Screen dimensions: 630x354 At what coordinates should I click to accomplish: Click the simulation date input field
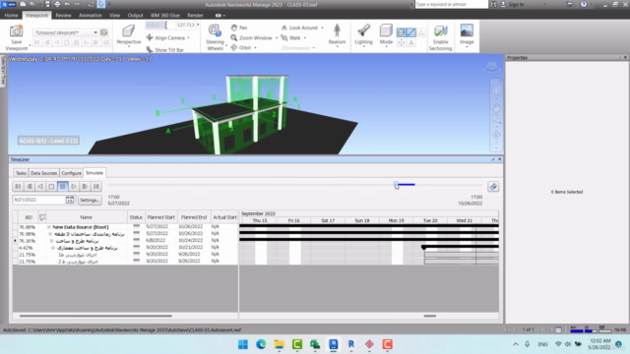(x=39, y=200)
